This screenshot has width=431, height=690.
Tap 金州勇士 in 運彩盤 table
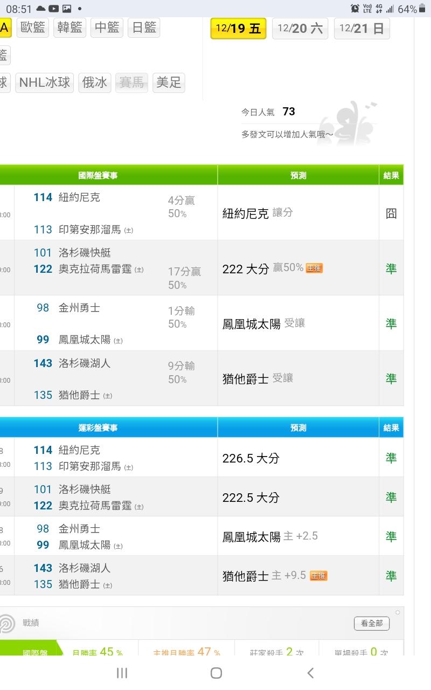pyautogui.click(x=79, y=529)
